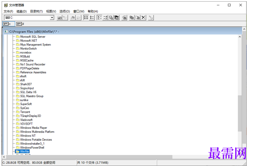The width and height of the screenshot is (254, 166).
Task: Select the No1 Sound Recorder folder
Action: [33, 65]
